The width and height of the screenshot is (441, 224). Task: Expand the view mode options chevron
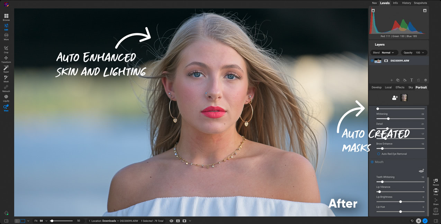tap(28, 221)
